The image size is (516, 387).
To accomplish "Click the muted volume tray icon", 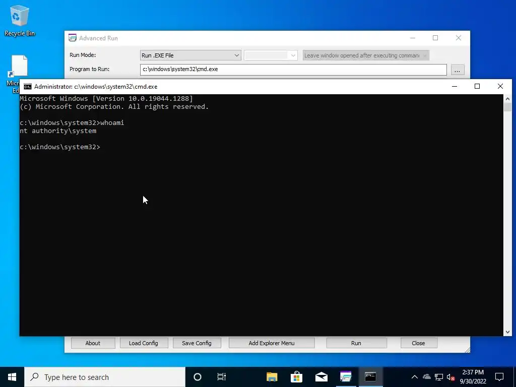I will tap(451, 377).
